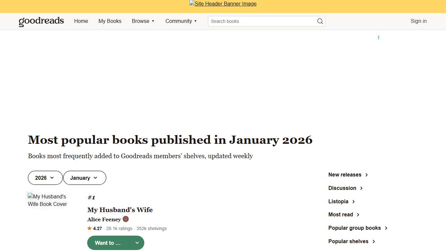
Task: Click the goodreads logo
Action: [41, 21]
